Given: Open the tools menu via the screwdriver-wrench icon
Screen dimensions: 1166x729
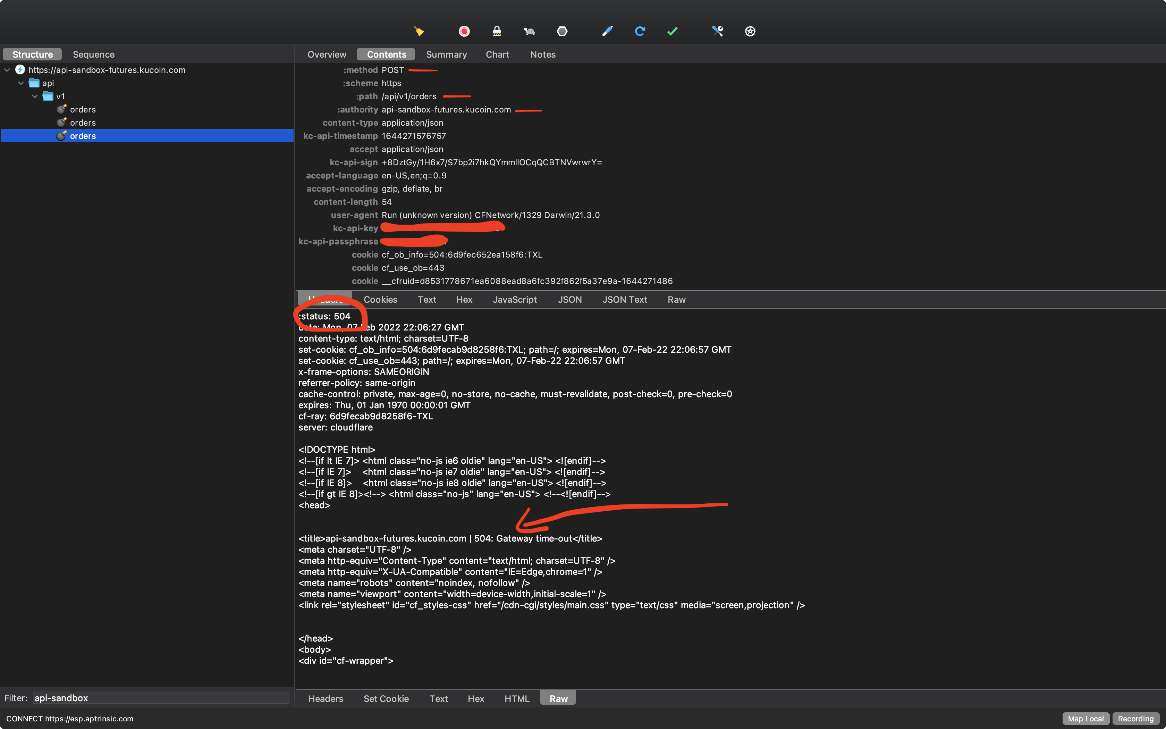Looking at the screenshot, I should click(x=717, y=31).
